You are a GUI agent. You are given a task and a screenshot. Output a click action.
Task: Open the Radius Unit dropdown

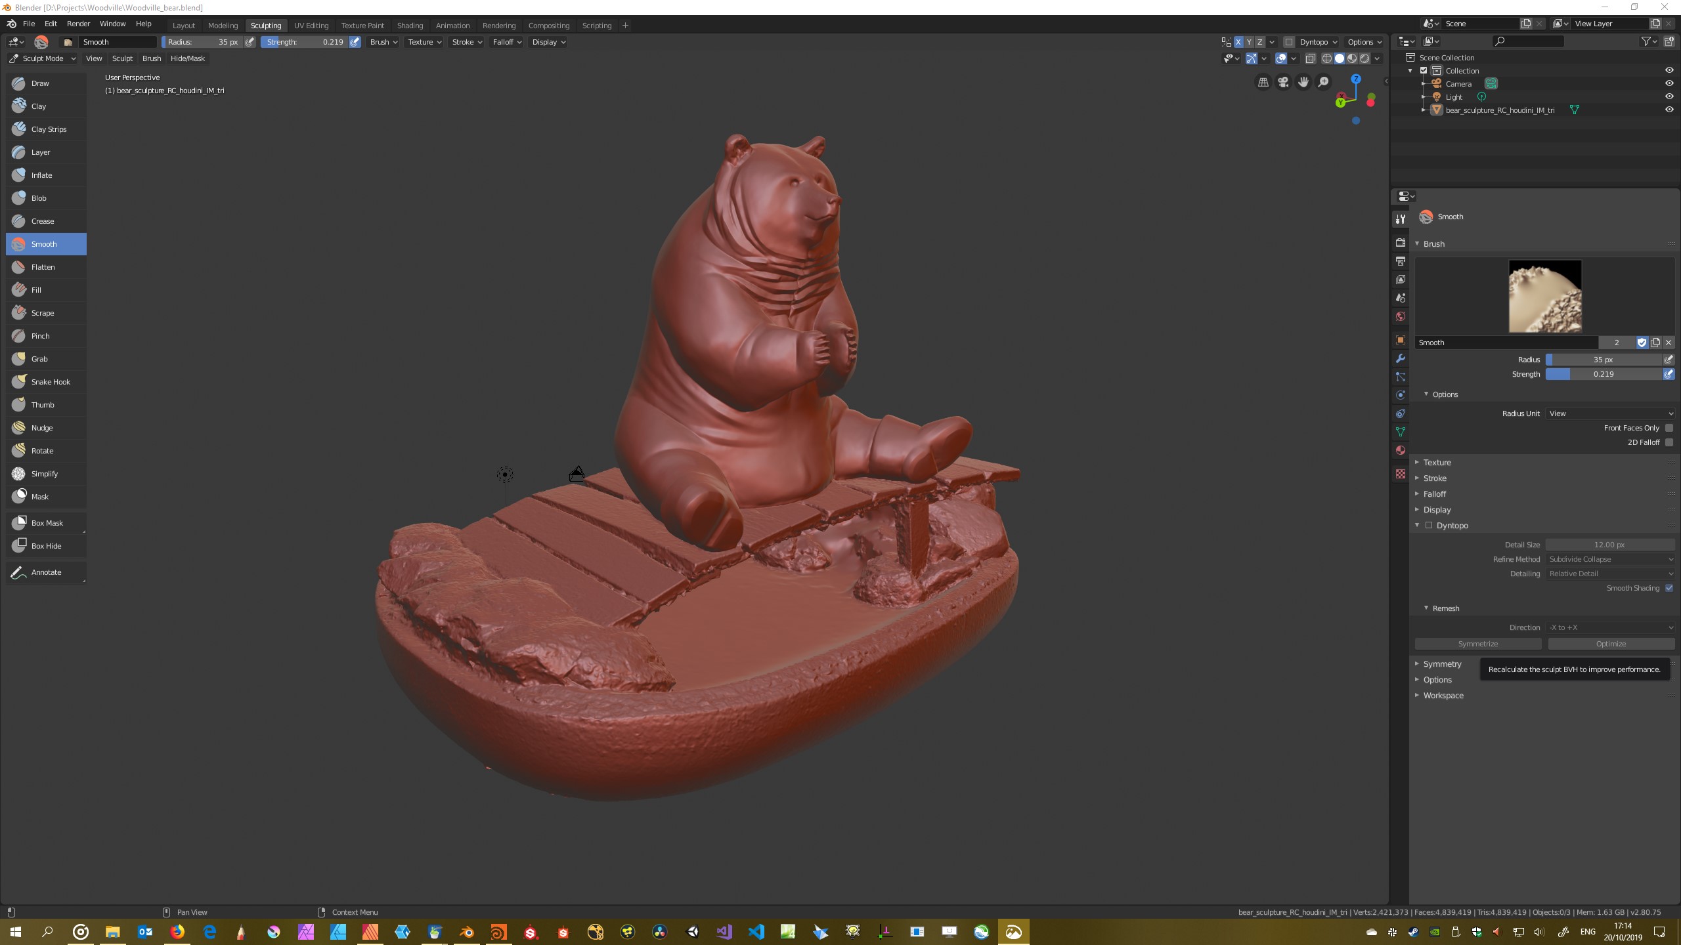(1609, 413)
